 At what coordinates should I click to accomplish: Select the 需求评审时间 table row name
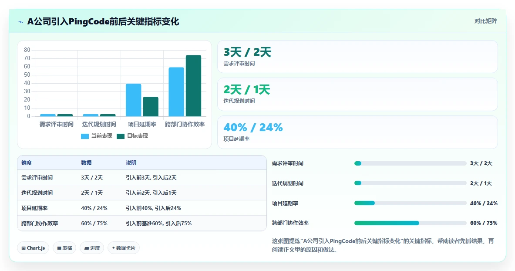pos(37,178)
